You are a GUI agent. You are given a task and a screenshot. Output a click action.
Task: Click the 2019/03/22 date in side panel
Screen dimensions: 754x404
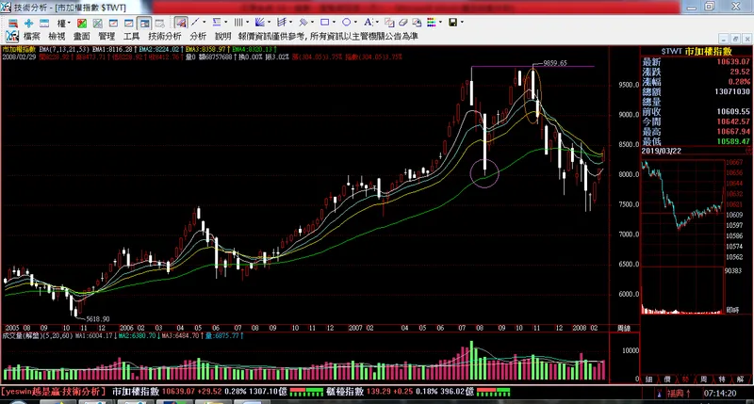click(662, 151)
